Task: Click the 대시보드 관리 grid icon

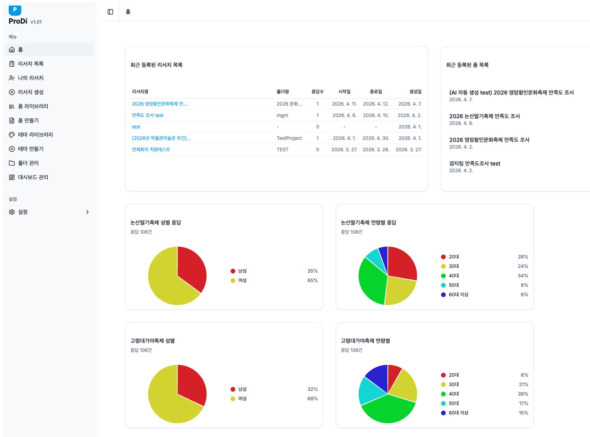Action: [12, 177]
